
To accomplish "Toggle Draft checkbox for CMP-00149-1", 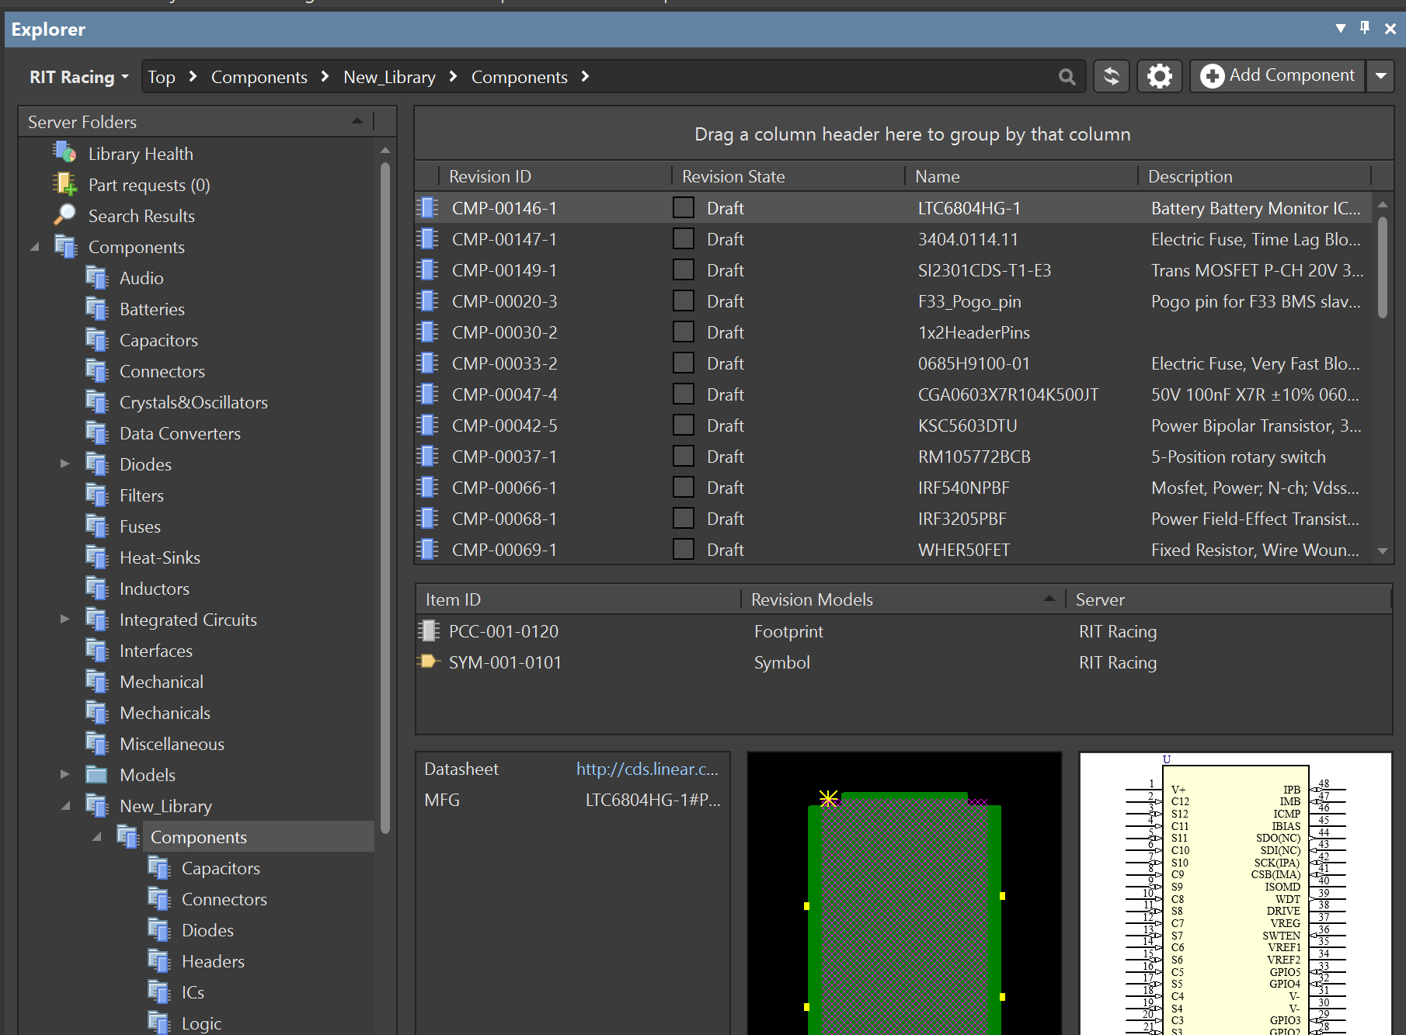I will (684, 269).
